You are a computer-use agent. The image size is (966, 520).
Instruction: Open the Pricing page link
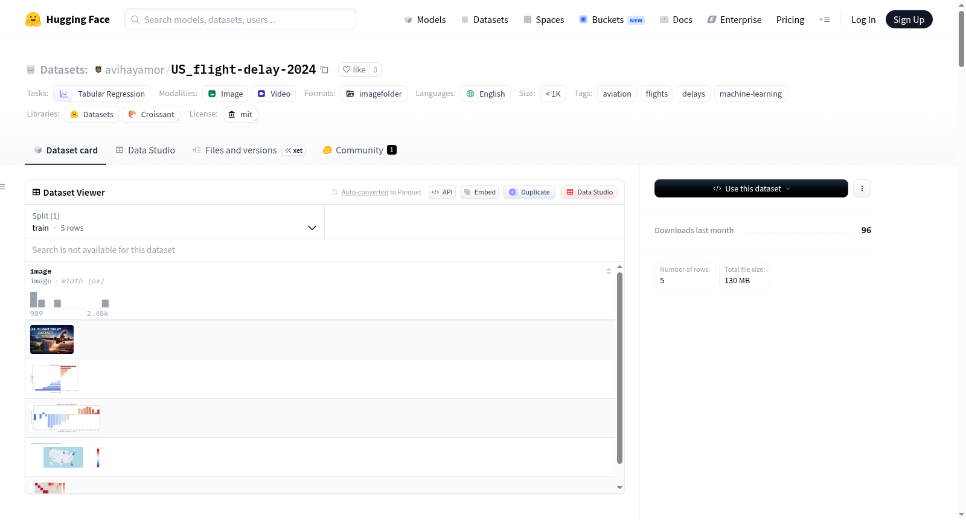(x=790, y=19)
